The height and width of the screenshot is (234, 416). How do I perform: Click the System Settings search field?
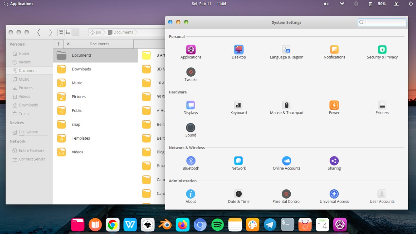coord(382,22)
